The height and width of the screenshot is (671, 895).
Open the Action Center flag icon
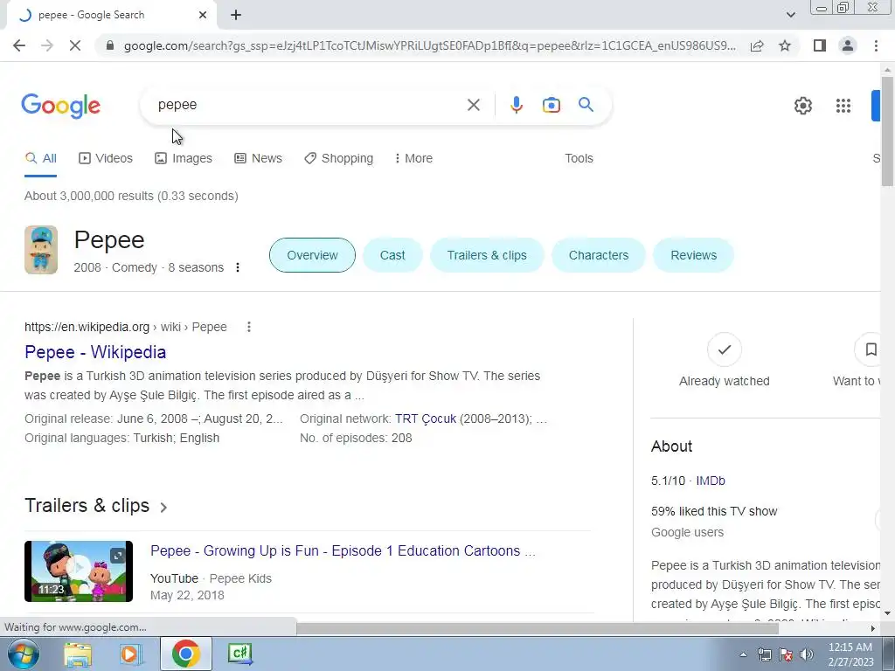786,654
